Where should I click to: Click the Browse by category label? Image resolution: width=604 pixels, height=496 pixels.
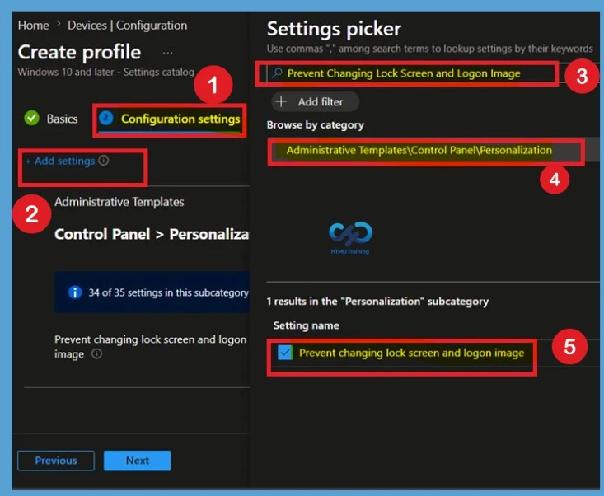(x=316, y=124)
